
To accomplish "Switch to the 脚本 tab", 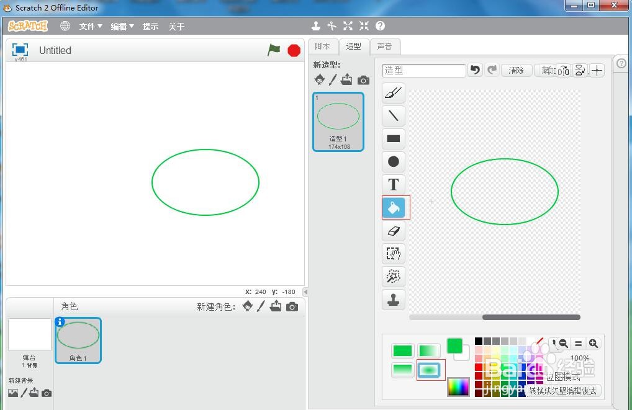I will coord(322,47).
